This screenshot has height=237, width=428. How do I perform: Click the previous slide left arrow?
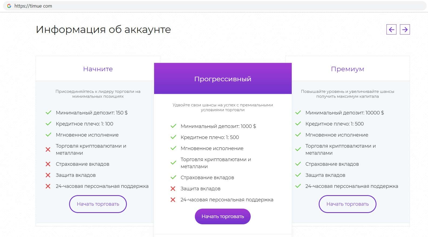point(391,29)
